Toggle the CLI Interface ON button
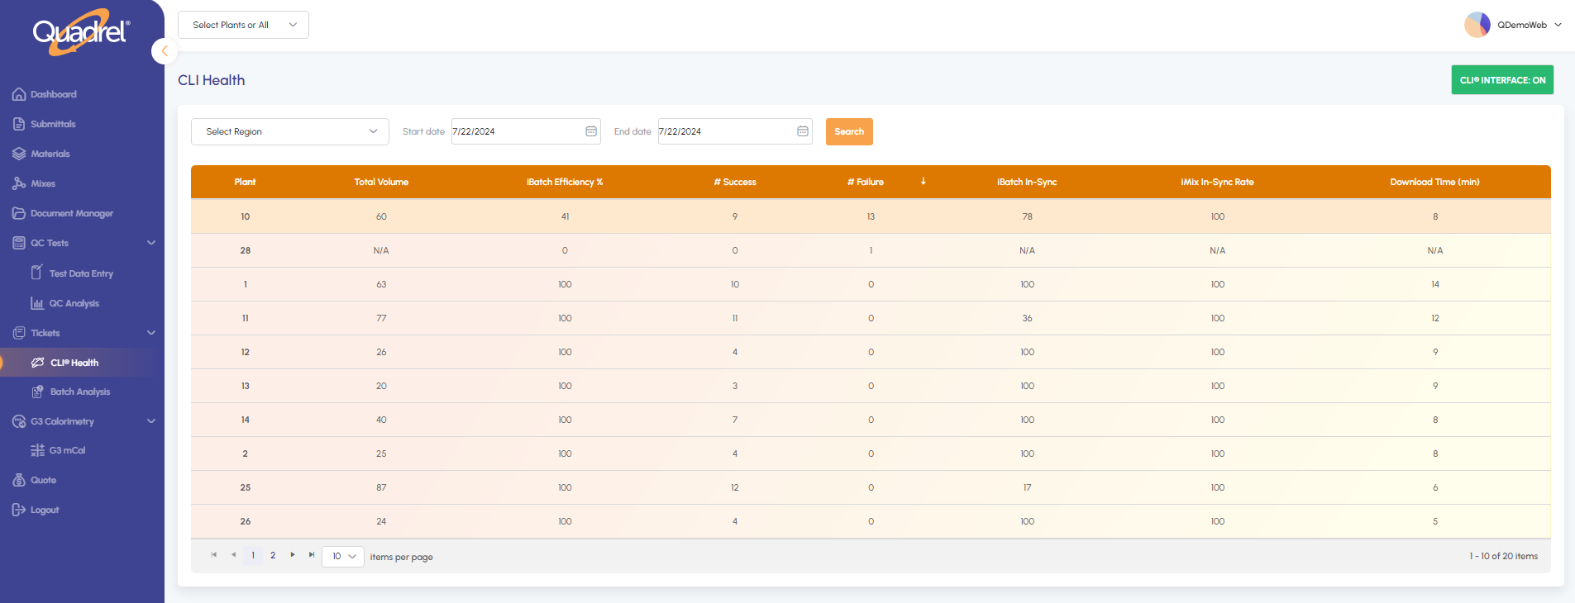This screenshot has width=1575, height=603. click(1501, 80)
